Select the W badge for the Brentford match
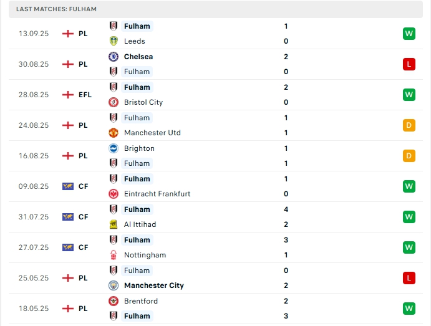431x326 pixels. pos(409,309)
